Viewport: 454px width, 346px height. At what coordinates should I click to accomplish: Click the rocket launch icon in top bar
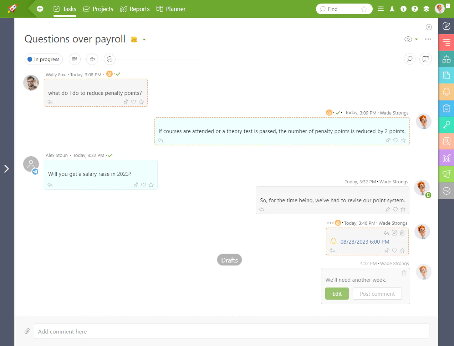392,9
